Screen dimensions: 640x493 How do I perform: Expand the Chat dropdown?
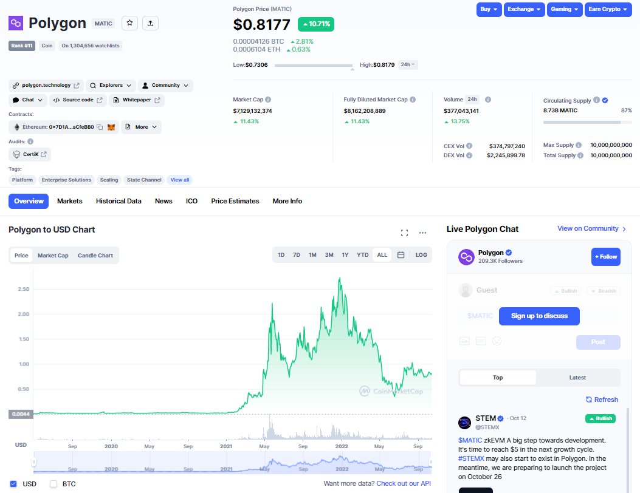pos(28,100)
